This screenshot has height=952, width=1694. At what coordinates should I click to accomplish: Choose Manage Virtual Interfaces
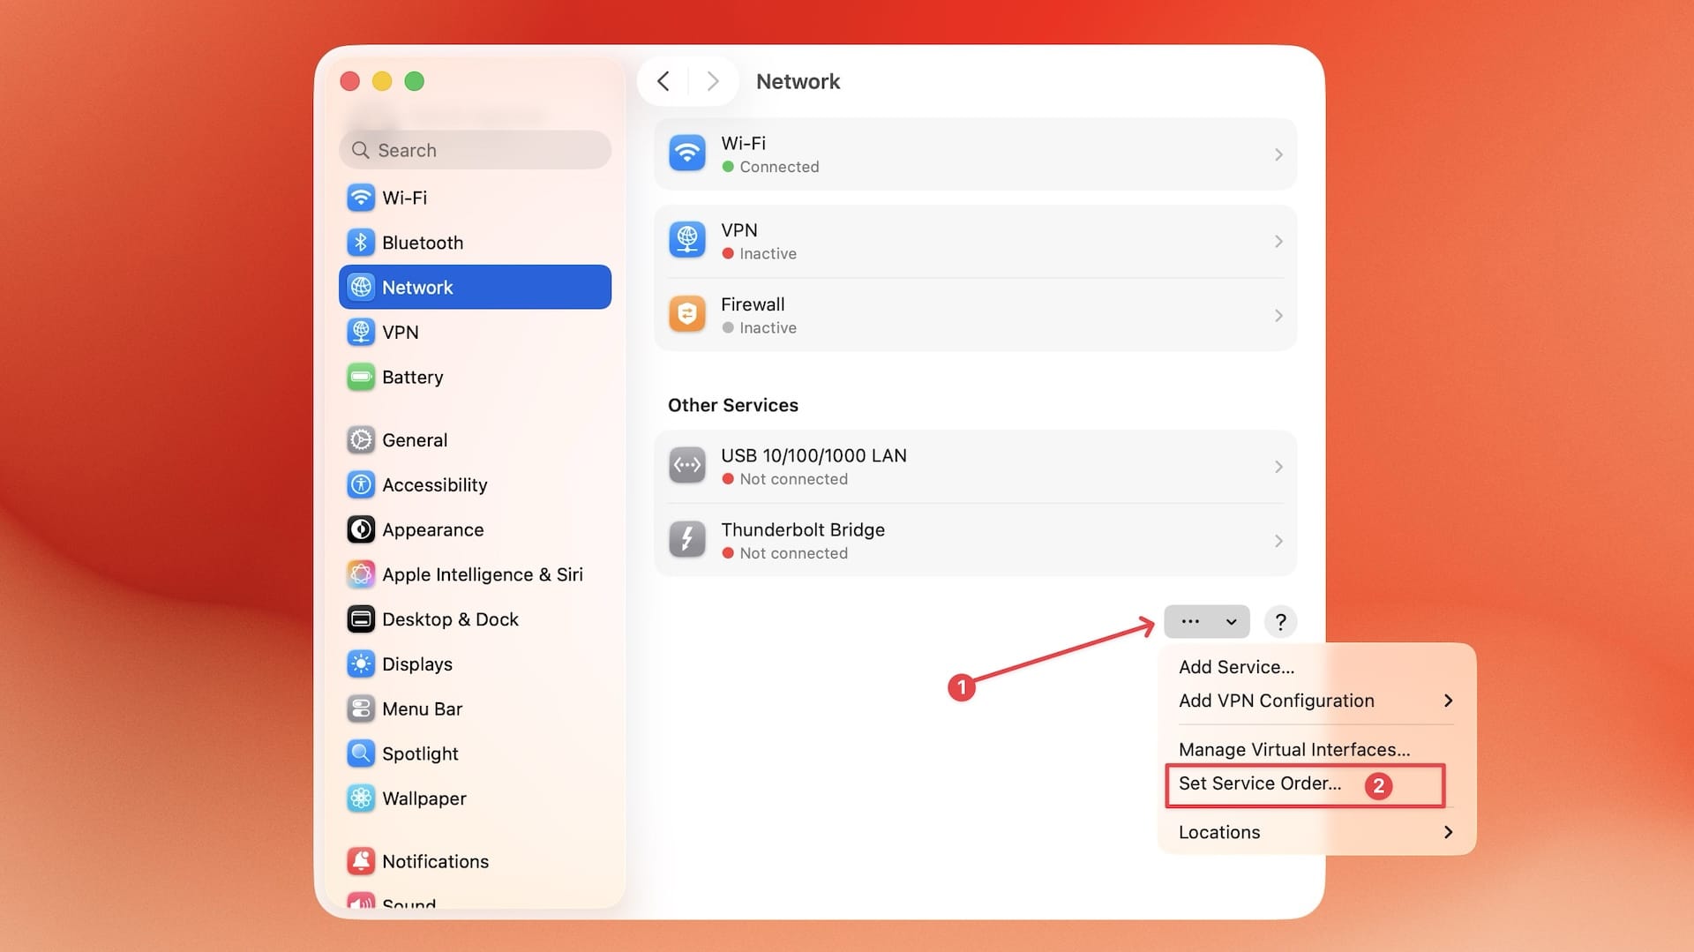point(1293,749)
